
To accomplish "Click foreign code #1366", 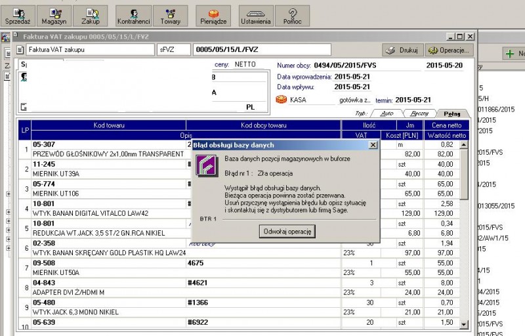I will coord(198,303).
